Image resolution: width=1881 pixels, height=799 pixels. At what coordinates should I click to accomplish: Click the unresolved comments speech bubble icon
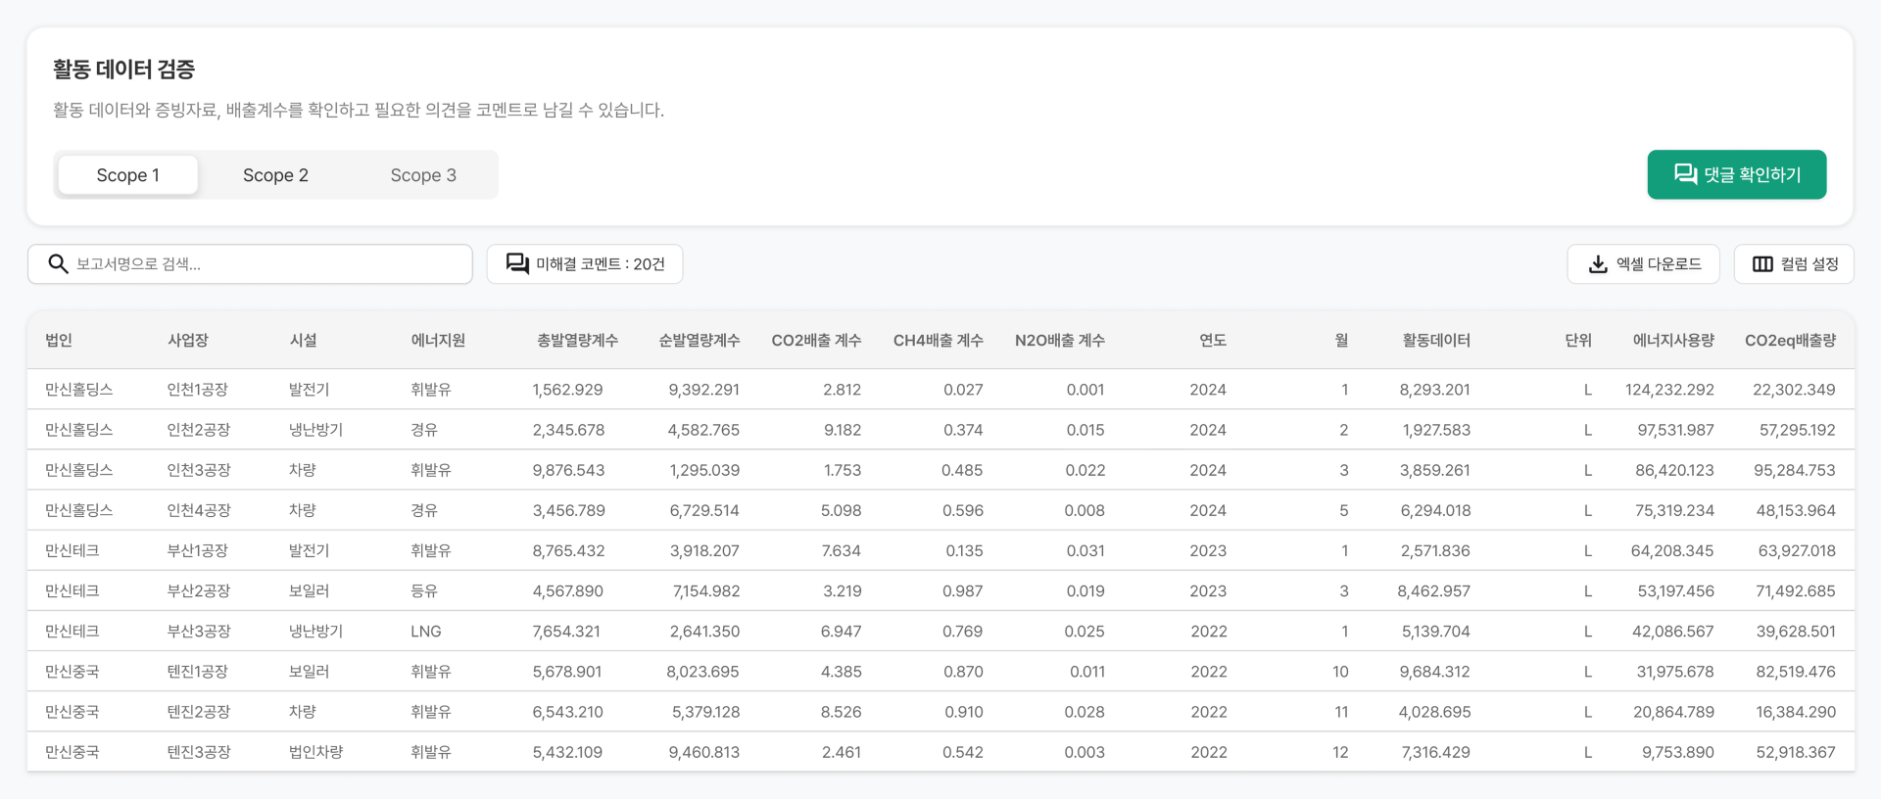pos(517,264)
